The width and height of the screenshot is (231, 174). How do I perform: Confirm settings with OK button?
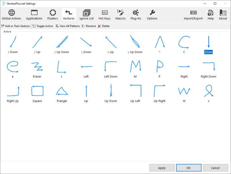click(x=189, y=168)
